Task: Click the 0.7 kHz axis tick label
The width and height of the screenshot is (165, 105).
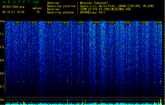Action: (x=2, y=87)
